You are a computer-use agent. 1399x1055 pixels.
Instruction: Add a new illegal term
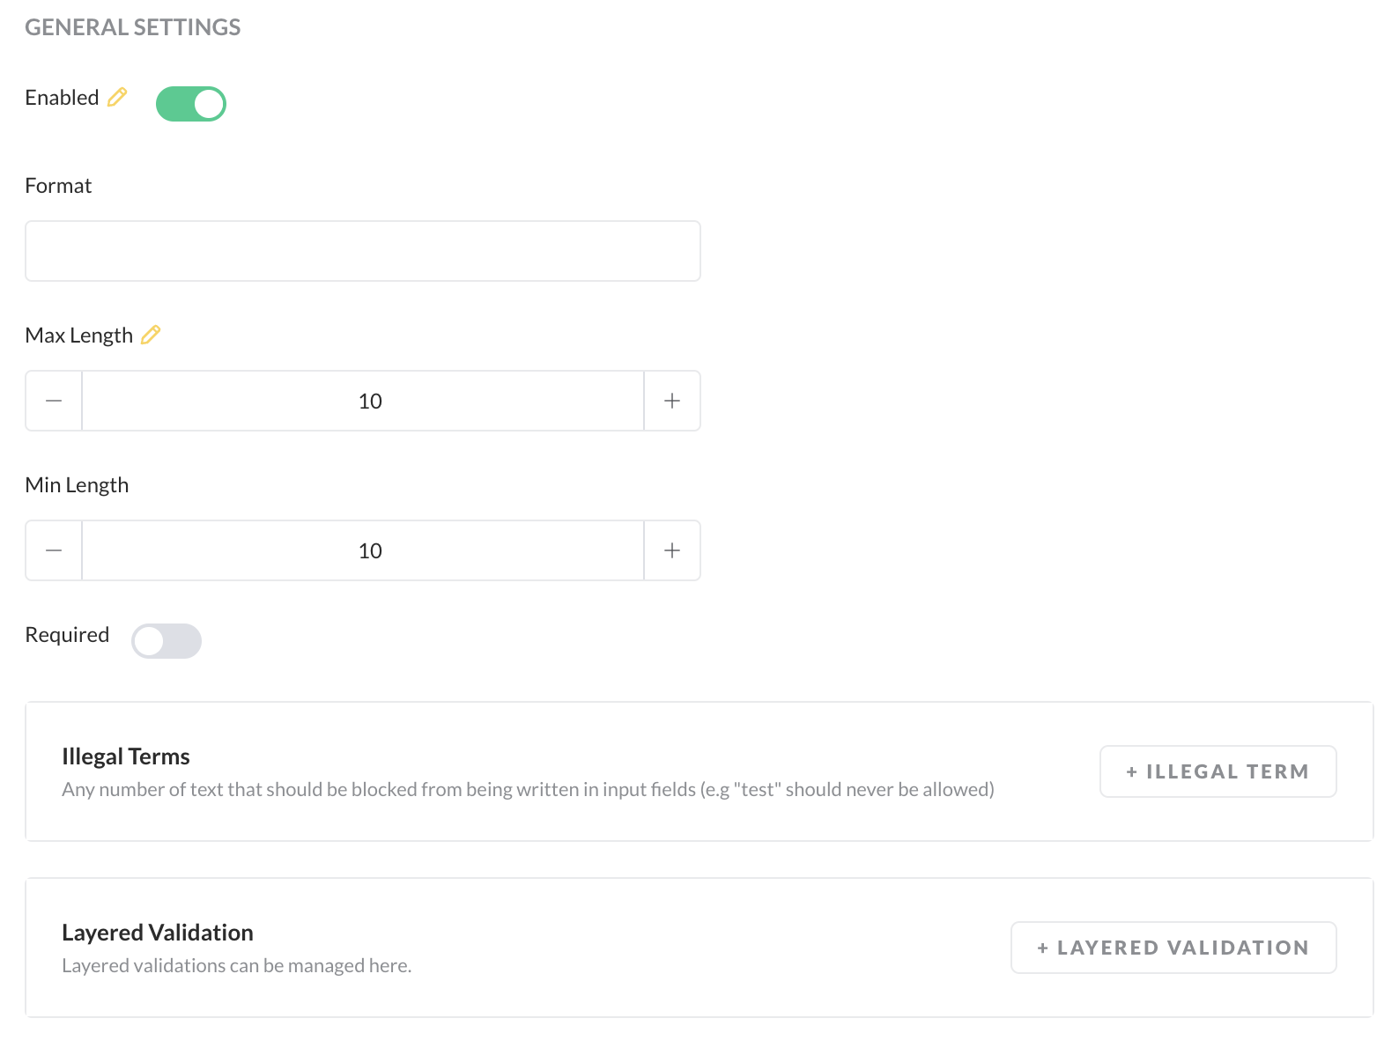(x=1218, y=771)
